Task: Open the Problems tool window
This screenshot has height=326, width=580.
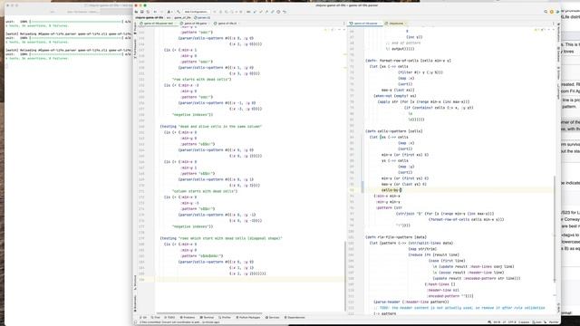Action: pyautogui.click(x=188, y=318)
